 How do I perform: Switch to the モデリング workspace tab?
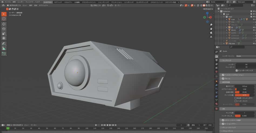pos(58,2)
